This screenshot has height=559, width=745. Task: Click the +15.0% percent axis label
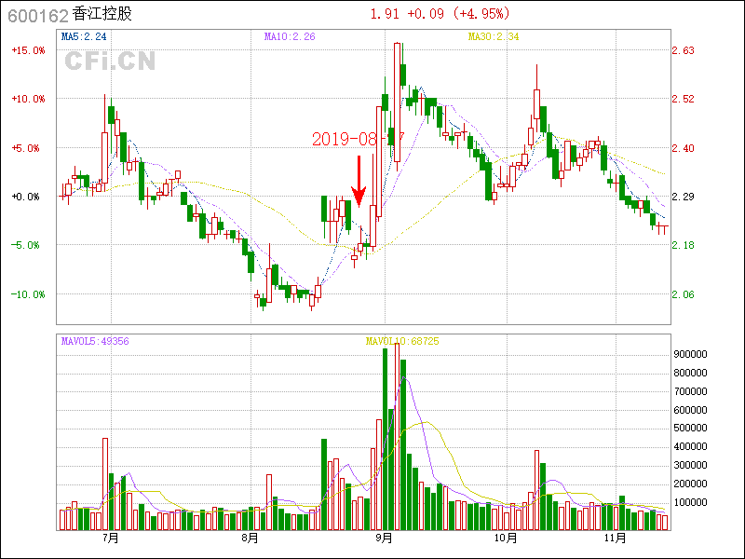[28, 50]
